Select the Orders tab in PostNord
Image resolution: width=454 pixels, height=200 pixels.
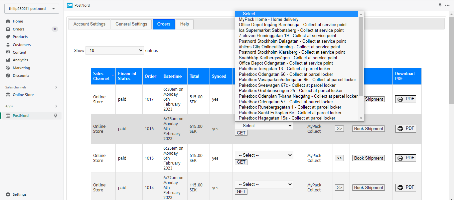point(164,24)
